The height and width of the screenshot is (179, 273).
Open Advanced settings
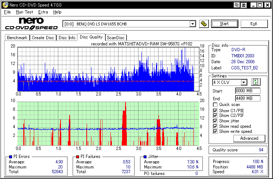coord(249,138)
